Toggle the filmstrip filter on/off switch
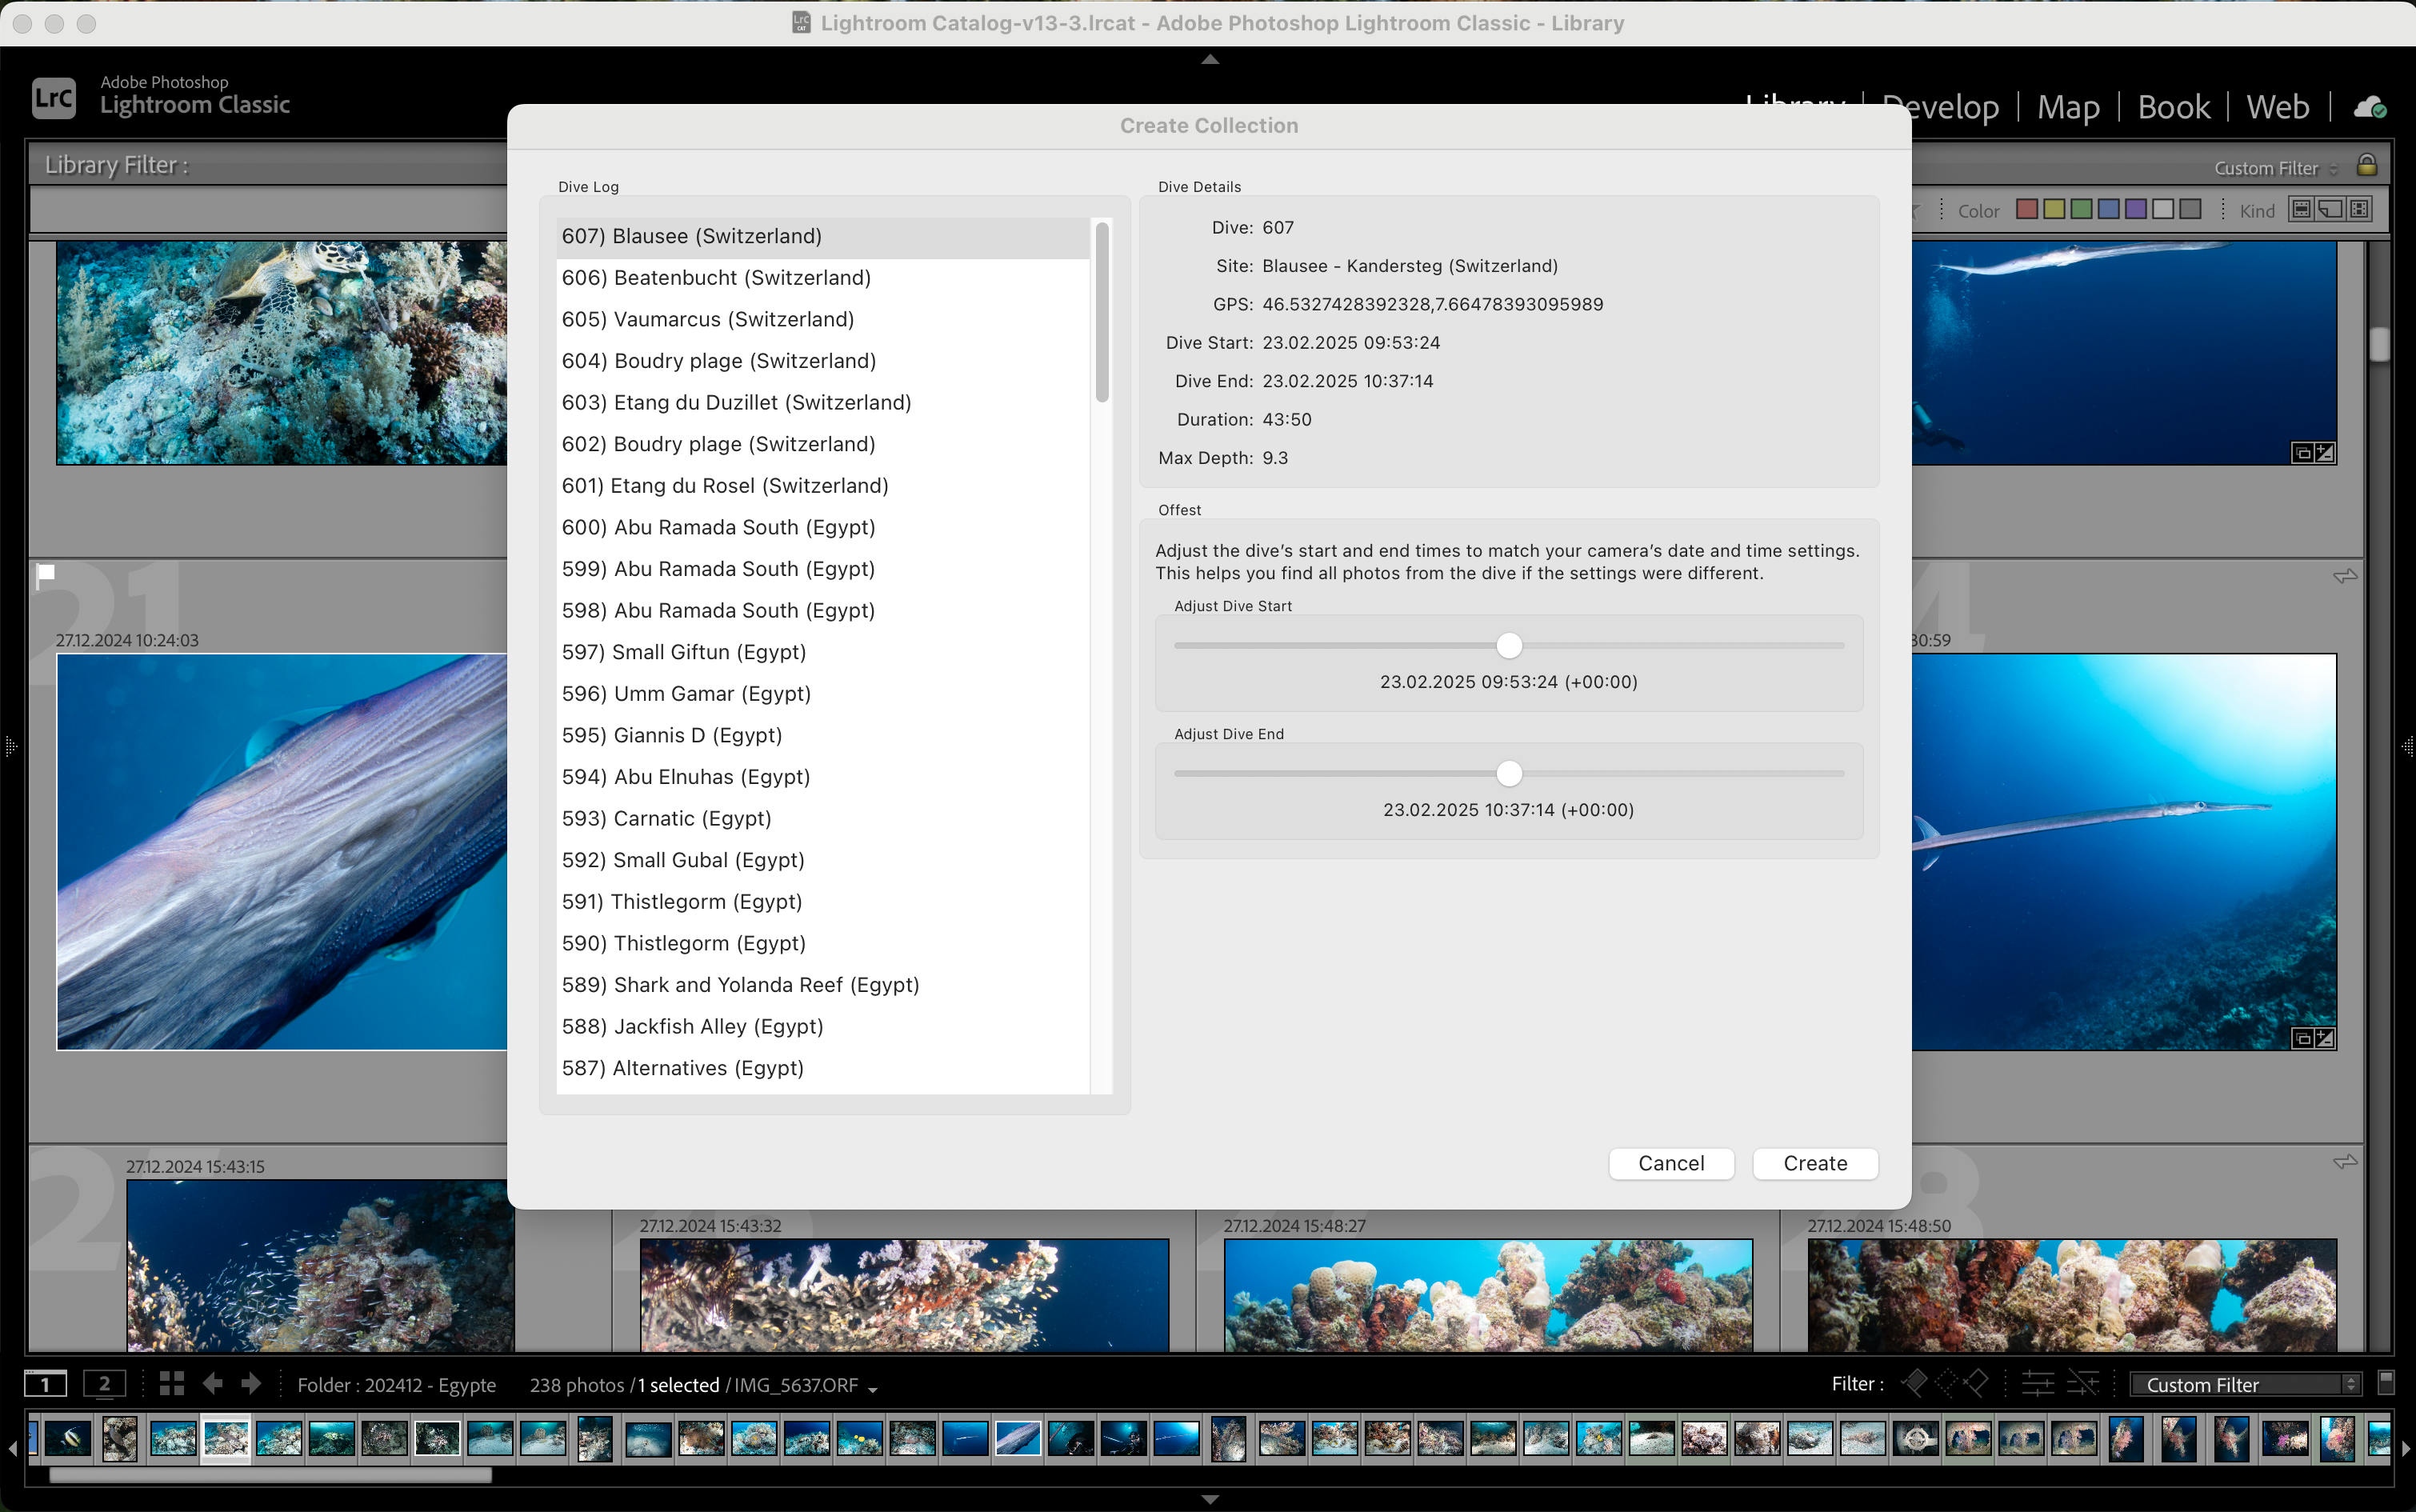2416x1512 pixels. click(2385, 1383)
